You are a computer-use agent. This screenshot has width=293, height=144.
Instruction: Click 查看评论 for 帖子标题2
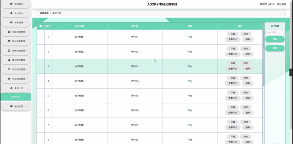click(x=233, y=54)
